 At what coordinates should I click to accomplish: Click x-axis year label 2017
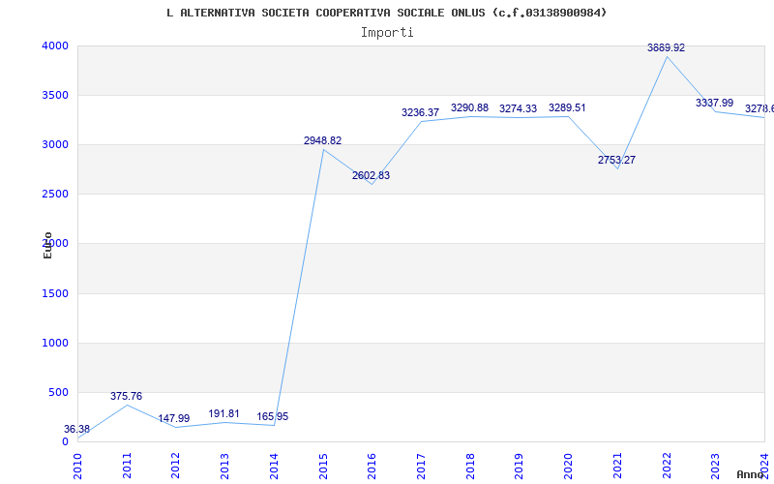point(421,466)
